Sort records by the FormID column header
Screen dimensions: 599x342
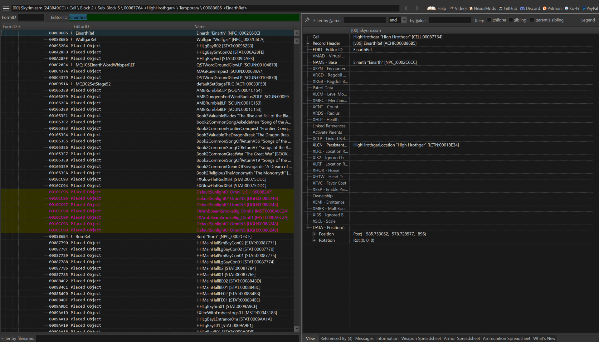point(37,27)
